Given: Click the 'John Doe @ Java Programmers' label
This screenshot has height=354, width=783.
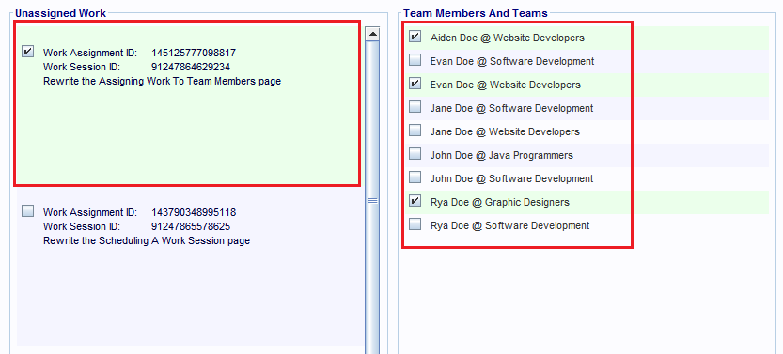Looking at the screenshot, I should 502,155.
